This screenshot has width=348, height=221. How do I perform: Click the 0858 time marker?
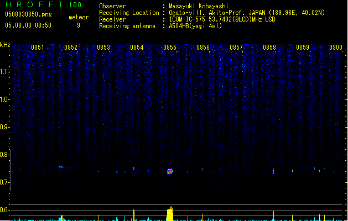[x=269, y=48]
